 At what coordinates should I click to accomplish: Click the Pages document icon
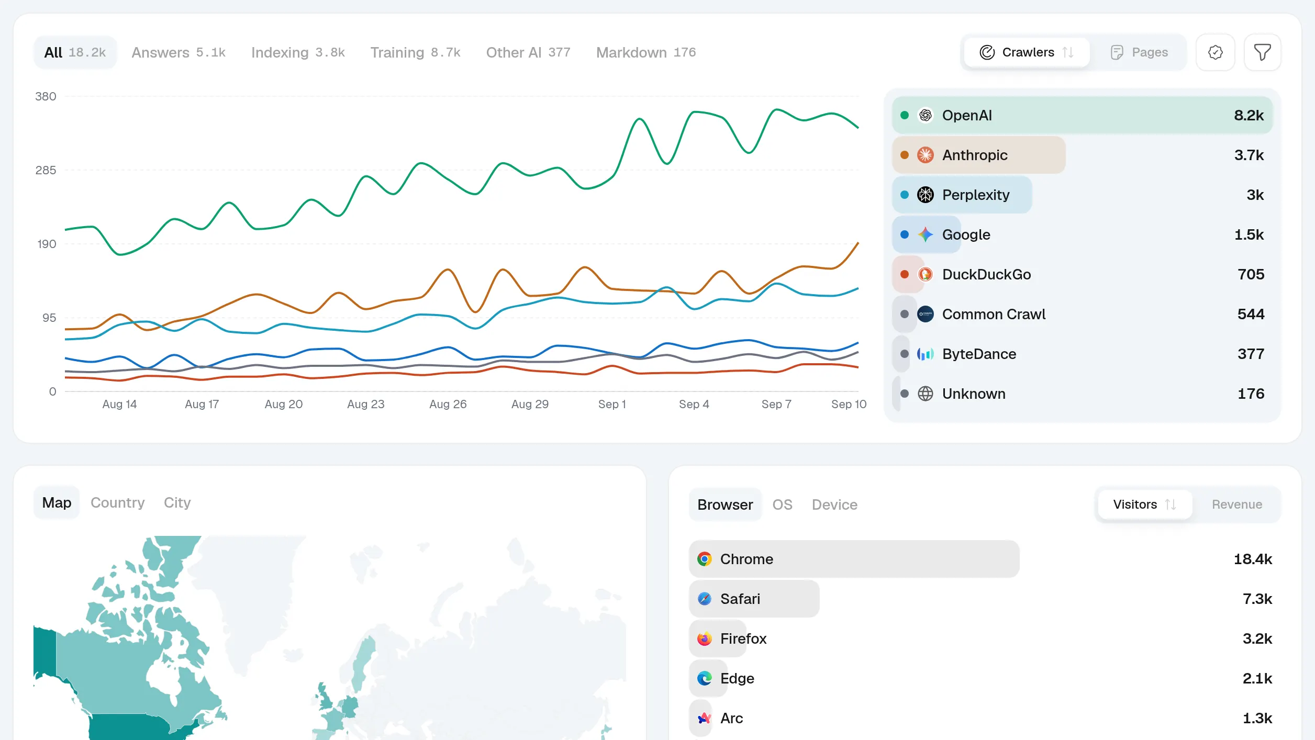coord(1117,52)
